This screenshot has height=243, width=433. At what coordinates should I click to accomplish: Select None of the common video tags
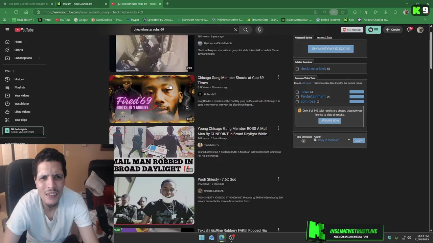pyautogui.click(x=308, y=83)
